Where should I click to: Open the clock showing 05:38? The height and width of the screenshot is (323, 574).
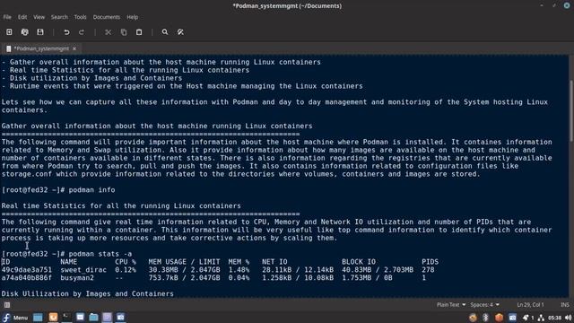[x=554, y=318]
